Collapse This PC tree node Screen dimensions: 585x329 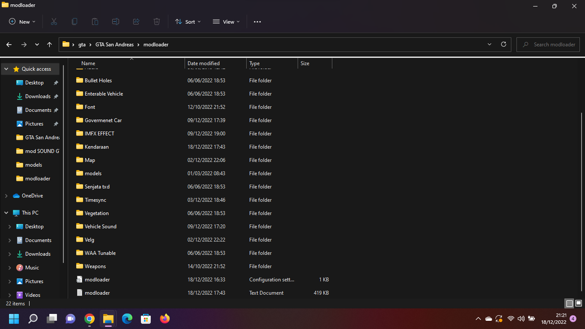coord(6,213)
